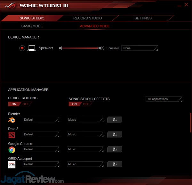Click the DEVICE MANAGER heading
192x185 pixels.
23,37
